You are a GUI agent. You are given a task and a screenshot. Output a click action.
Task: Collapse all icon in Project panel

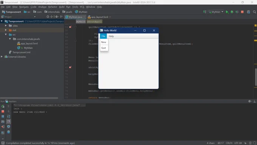(x=52, y=17)
